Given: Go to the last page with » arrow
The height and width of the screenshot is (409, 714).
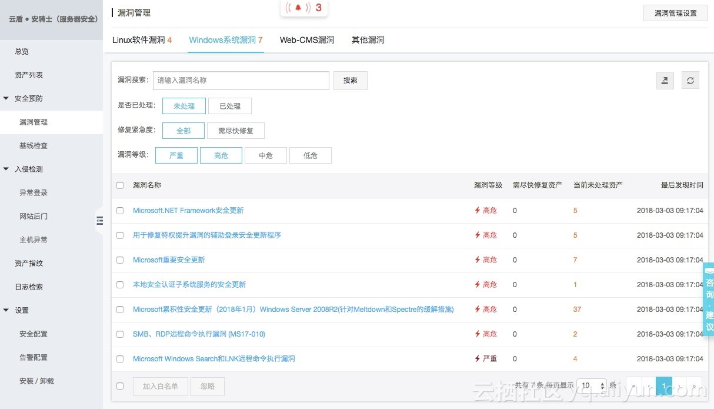Looking at the screenshot, I should tap(695, 386).
